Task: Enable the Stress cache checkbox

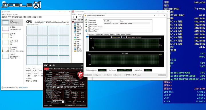Action: pyautogui.click(x=89, y=25)
